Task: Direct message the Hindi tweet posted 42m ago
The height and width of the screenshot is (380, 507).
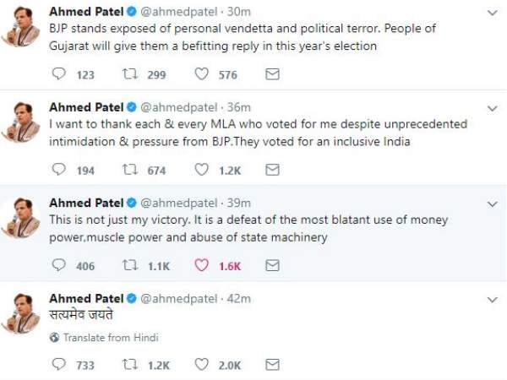Action: (272, 365)
